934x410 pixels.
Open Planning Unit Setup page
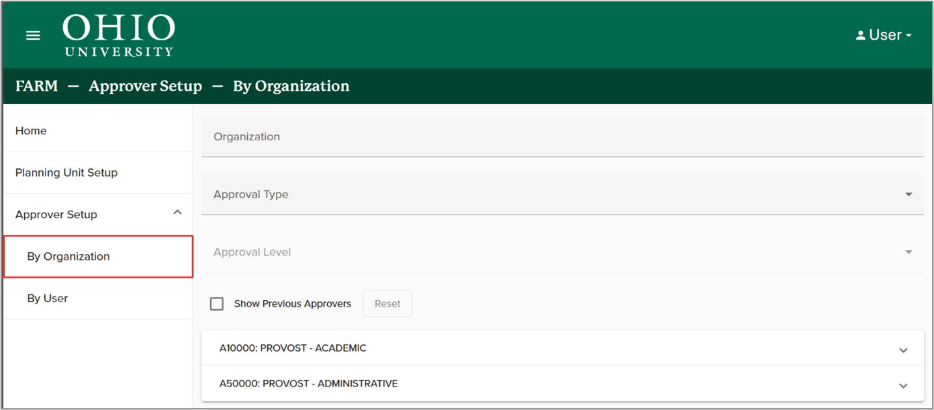[x=66, y=173]
